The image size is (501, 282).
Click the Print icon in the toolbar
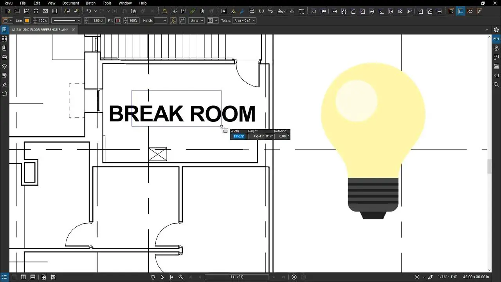tap(36, 11)
